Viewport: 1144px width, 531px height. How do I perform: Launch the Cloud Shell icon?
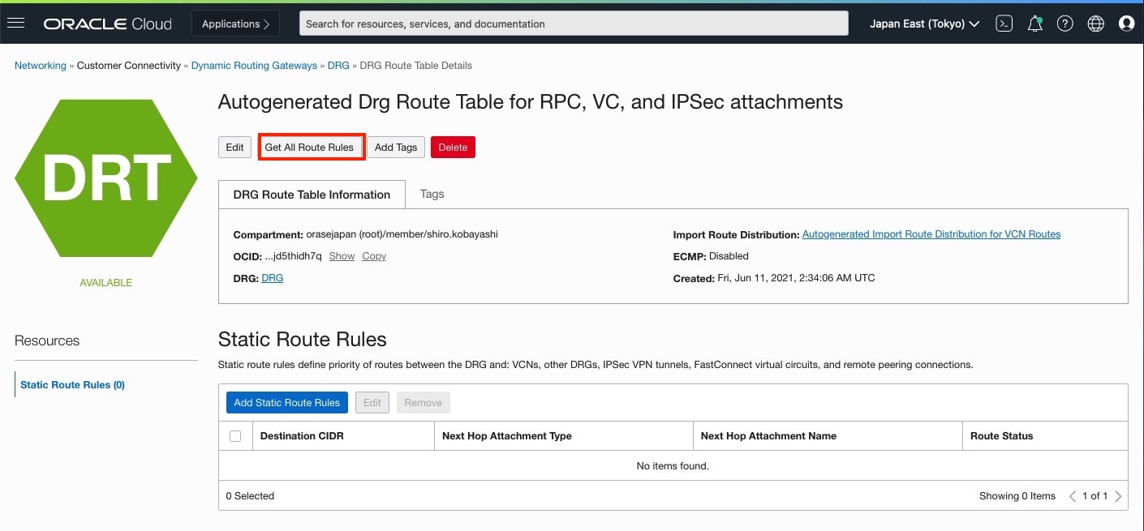tap(1004, 24)
